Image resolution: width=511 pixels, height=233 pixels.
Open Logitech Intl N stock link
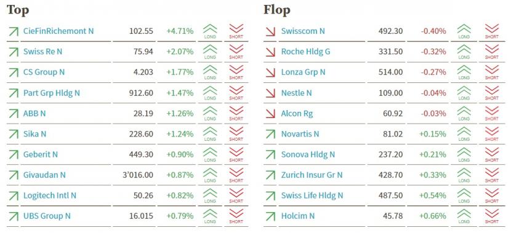[49, 195]
